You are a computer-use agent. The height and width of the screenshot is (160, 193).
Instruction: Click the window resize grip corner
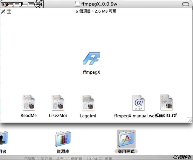(189, 120)
